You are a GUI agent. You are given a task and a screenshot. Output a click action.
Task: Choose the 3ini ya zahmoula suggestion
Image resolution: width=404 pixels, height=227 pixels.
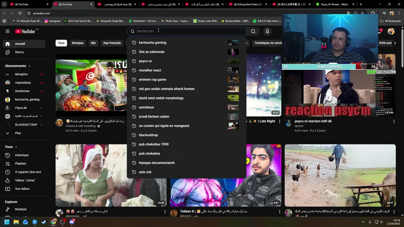[187, 52]
